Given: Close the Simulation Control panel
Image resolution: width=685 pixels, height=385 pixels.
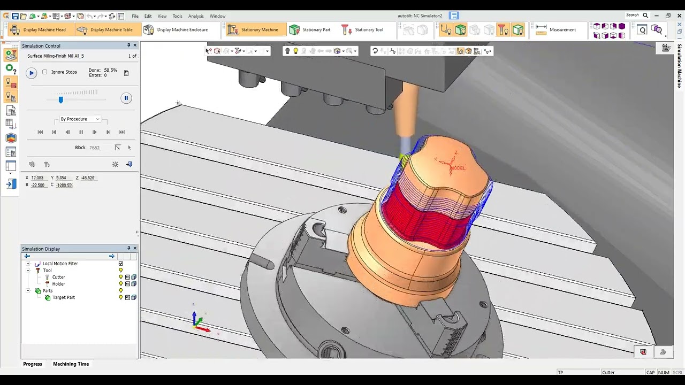Looking at the screenshot, I should (x=135, y=45).
